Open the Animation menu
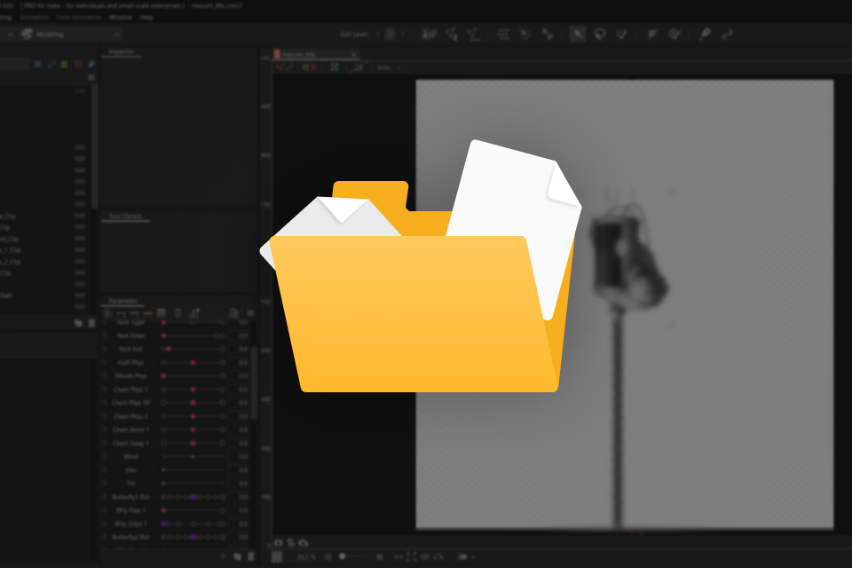Image resolution: width=852 pixels, height=568 pixels. point(35,18)
